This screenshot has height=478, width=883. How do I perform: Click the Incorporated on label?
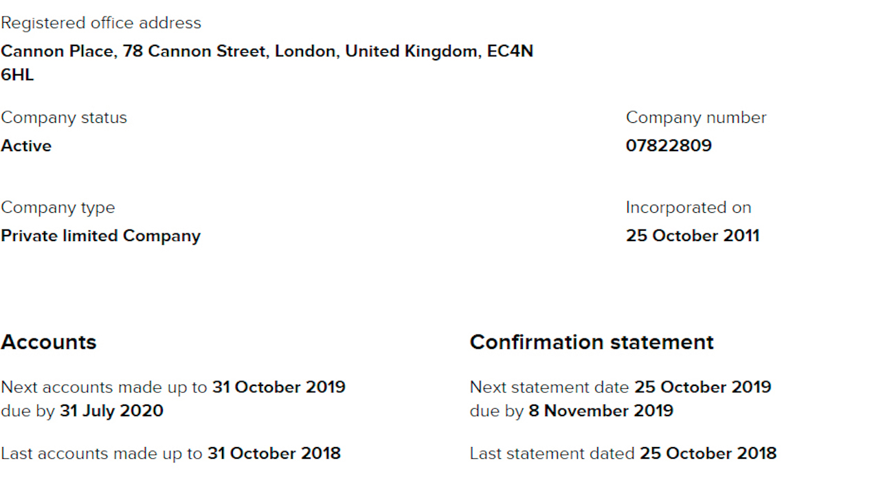pyautogui.click(x=689, y=208)
